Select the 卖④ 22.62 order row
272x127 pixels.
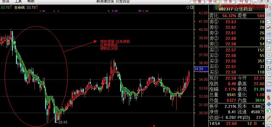[x=237, y=27]
